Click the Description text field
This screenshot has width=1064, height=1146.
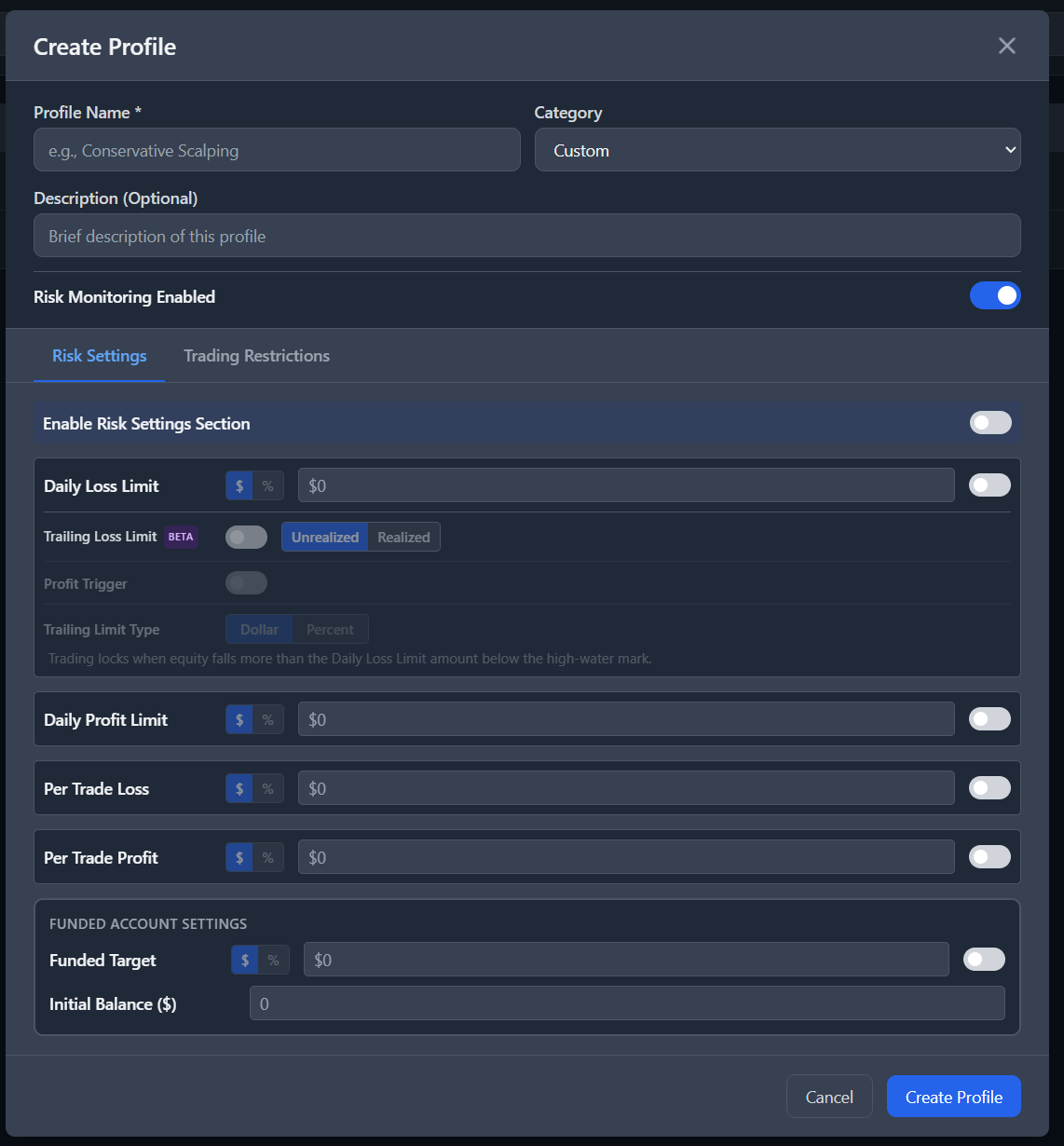point(527,236)
